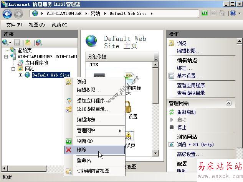
Task: Click 浏览 *:80 (http) link
Action: click(195, 145)
